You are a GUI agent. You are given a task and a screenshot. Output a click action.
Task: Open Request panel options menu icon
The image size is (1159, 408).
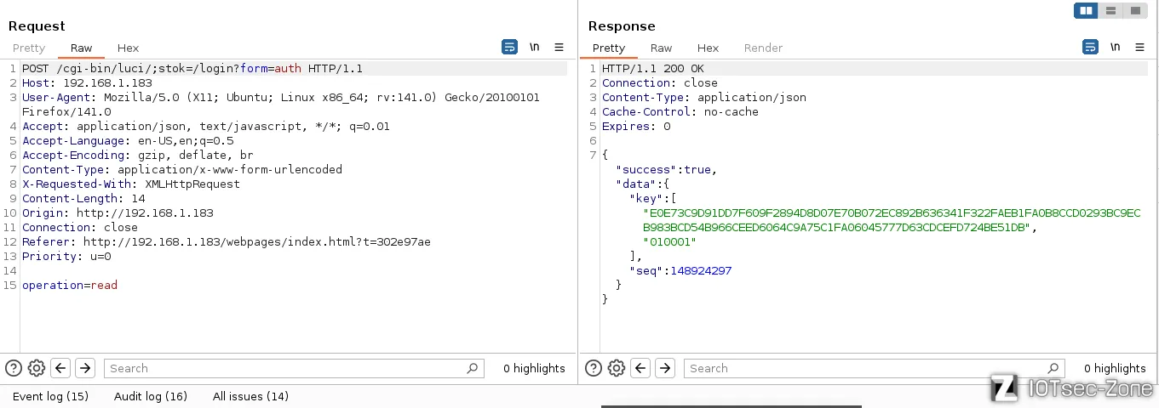[x=559, y=47]
